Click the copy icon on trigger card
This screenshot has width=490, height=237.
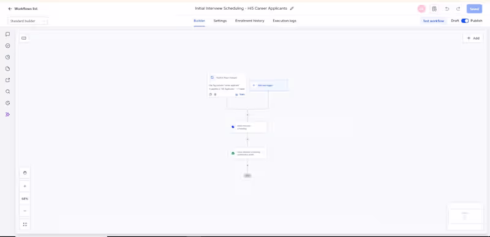(210, 95)
